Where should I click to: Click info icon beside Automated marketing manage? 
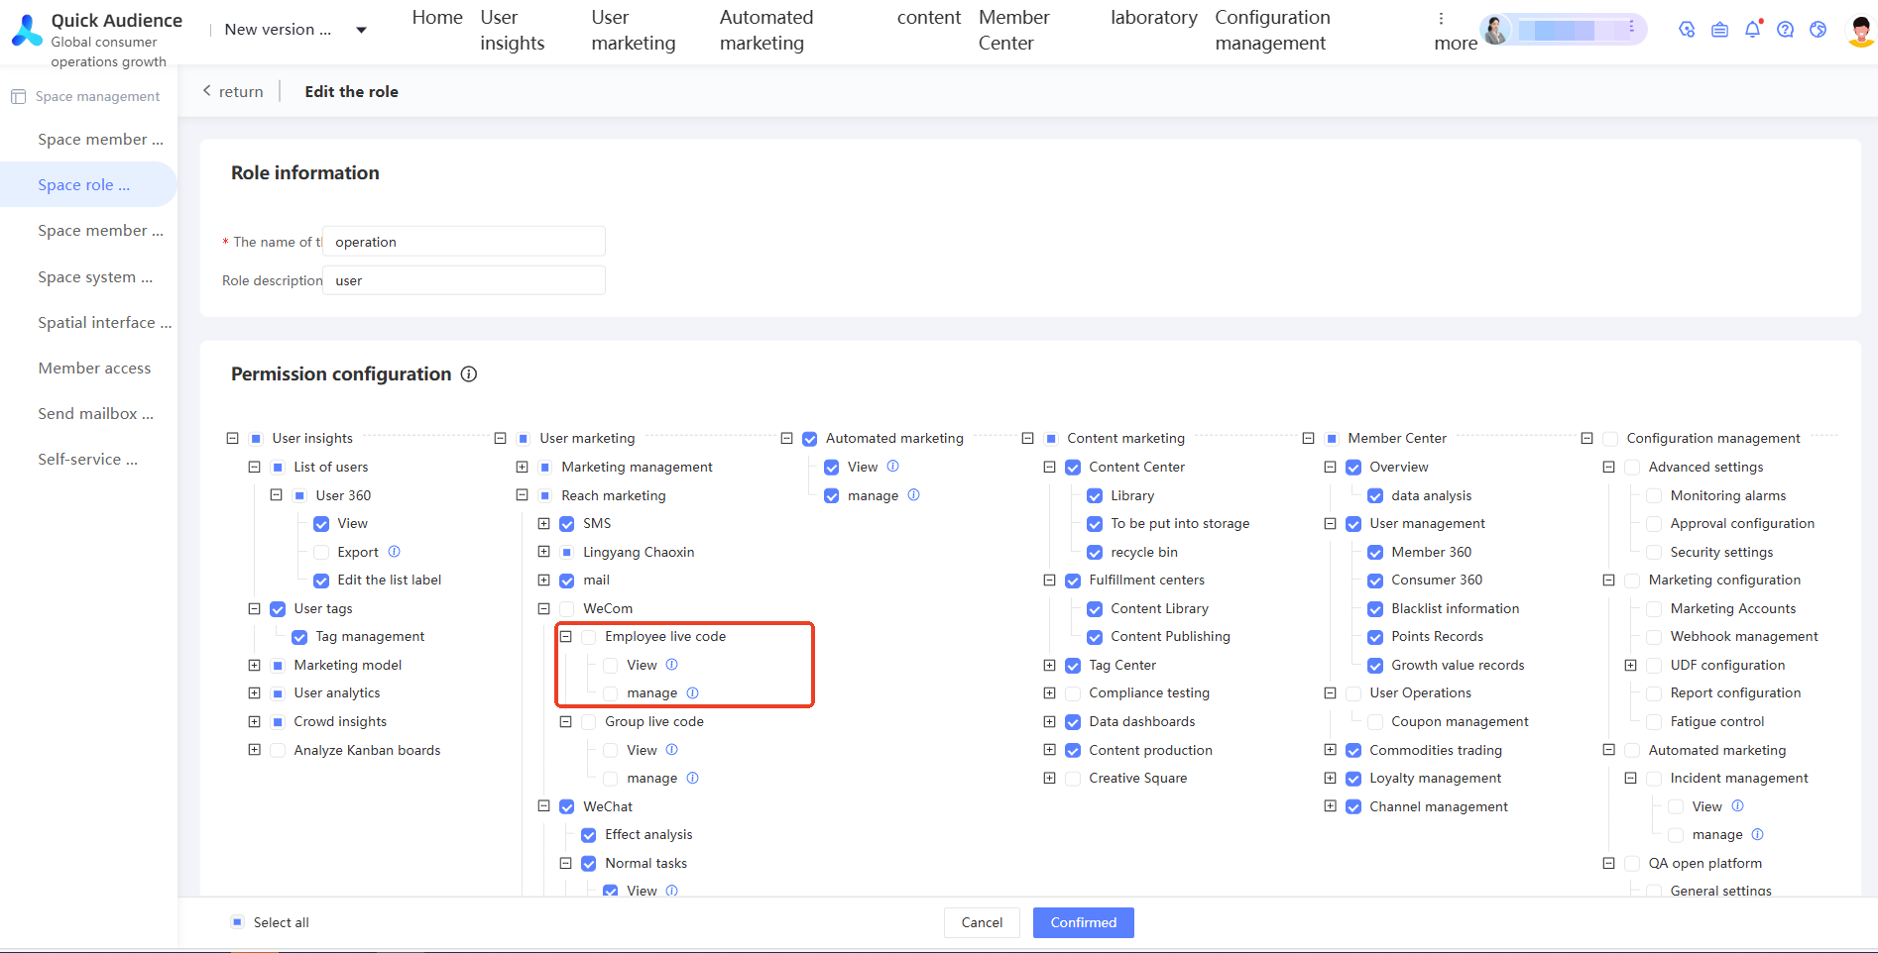tap(913, 495)
